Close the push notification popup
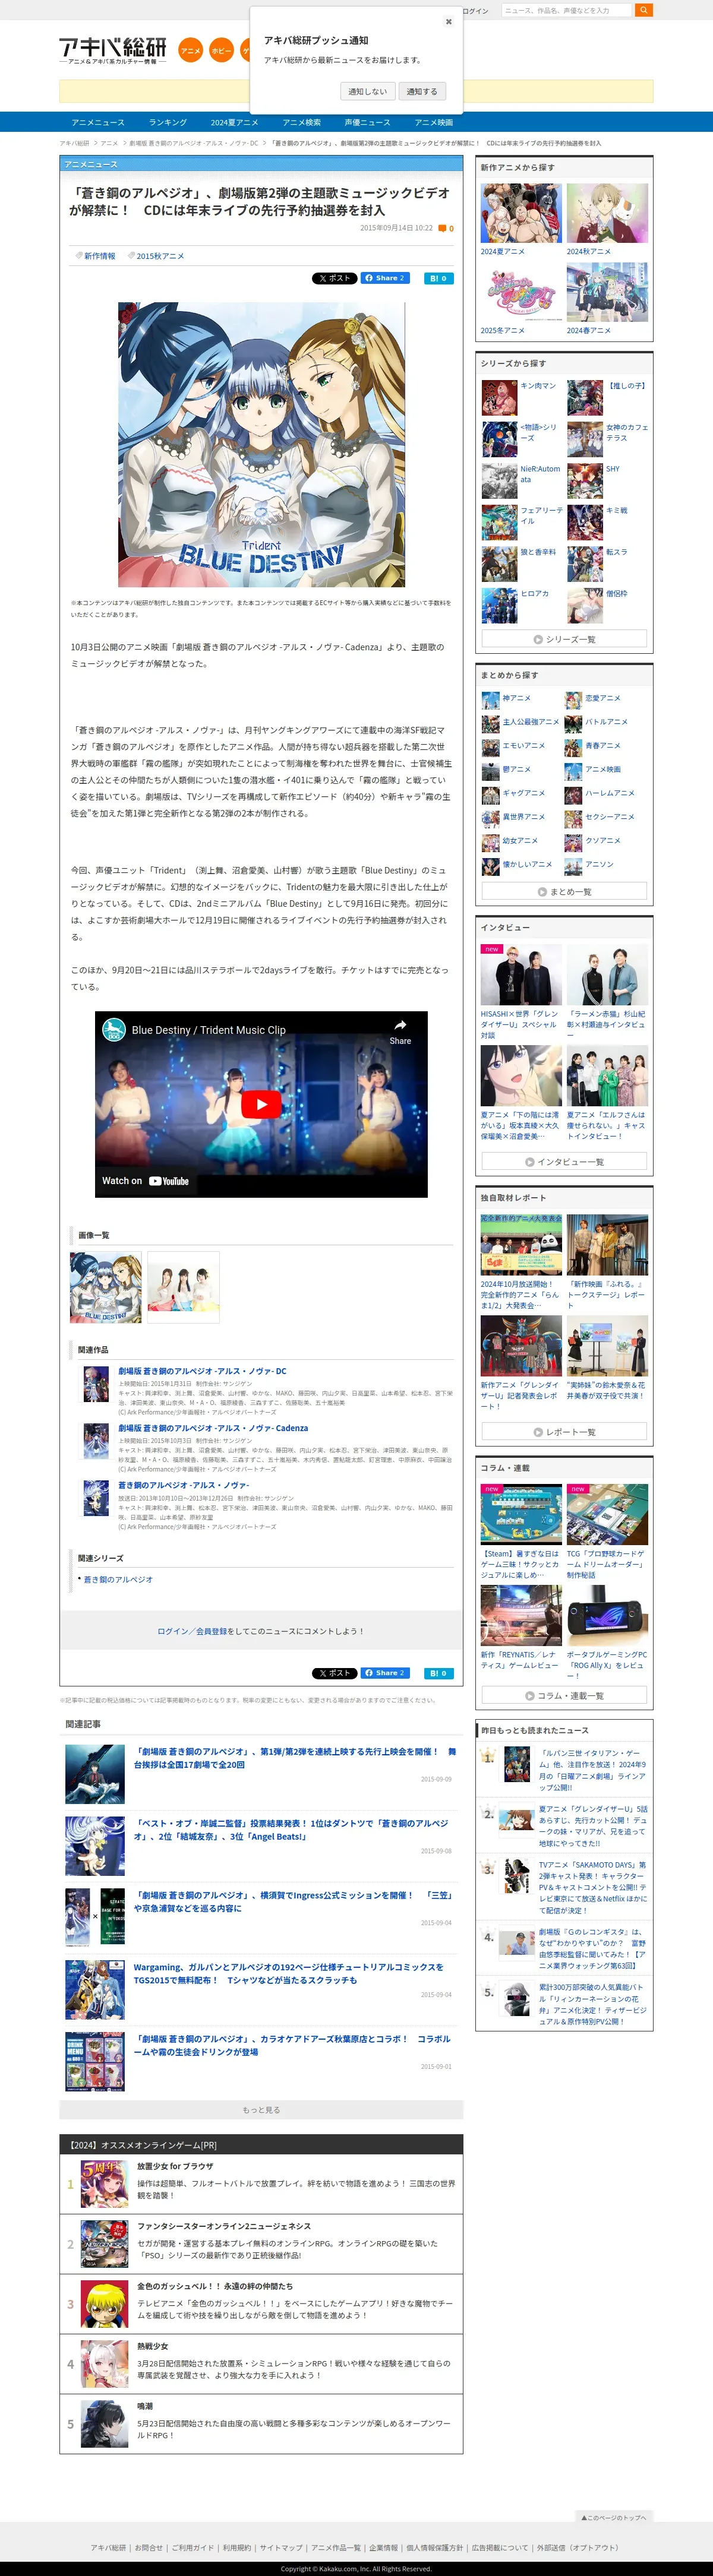Screen dimensions: 713x2576 tap(448, 21)
